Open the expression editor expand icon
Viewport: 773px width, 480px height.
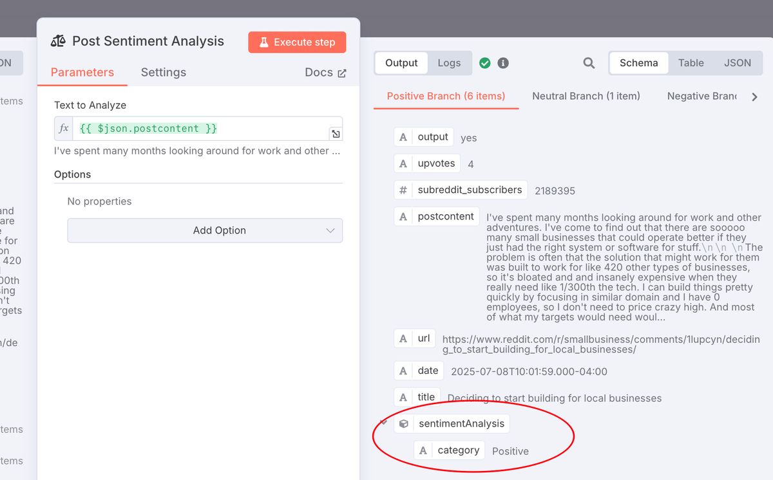(x=335, y=134)
